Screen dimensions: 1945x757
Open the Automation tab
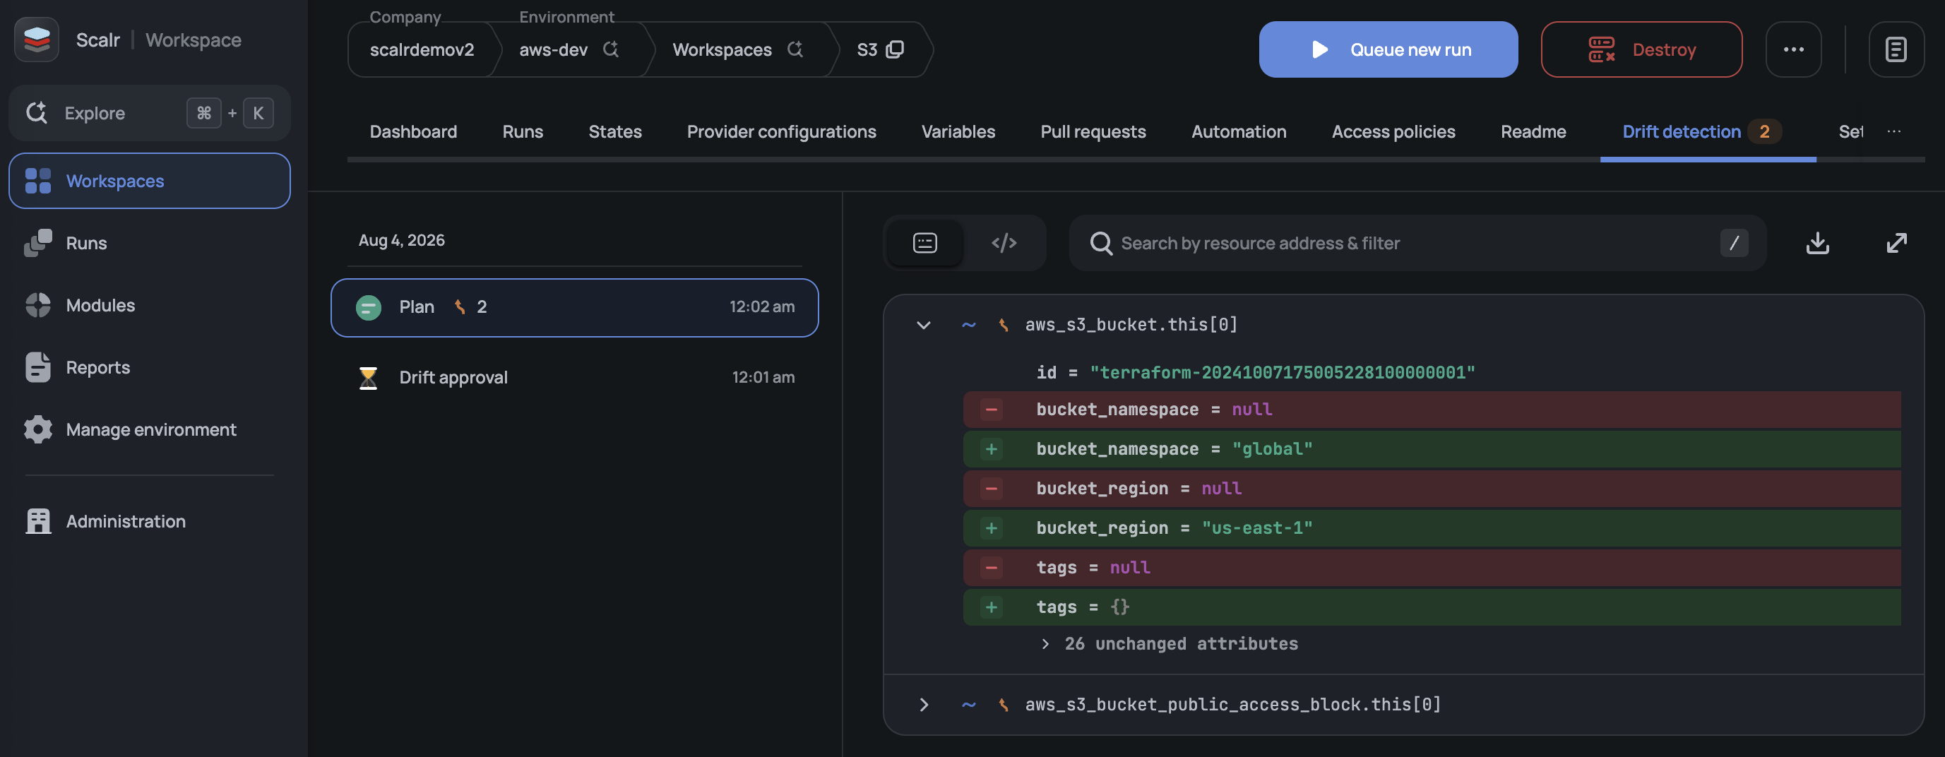(x=1238, y=131)
